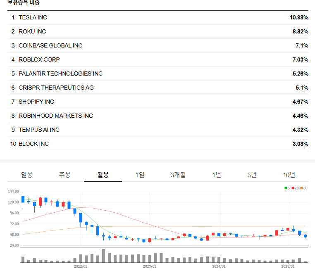315x273 pixels.
Task: Click the 4.67% weight value
Action: coord(301,102)
